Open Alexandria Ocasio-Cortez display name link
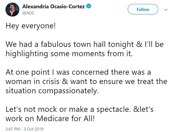Viewport: 172px width, 132px height. click(x=53, y=6)
